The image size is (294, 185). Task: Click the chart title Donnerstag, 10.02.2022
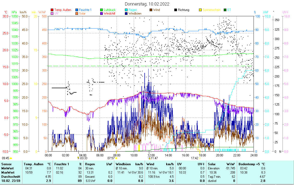(147, 4)
